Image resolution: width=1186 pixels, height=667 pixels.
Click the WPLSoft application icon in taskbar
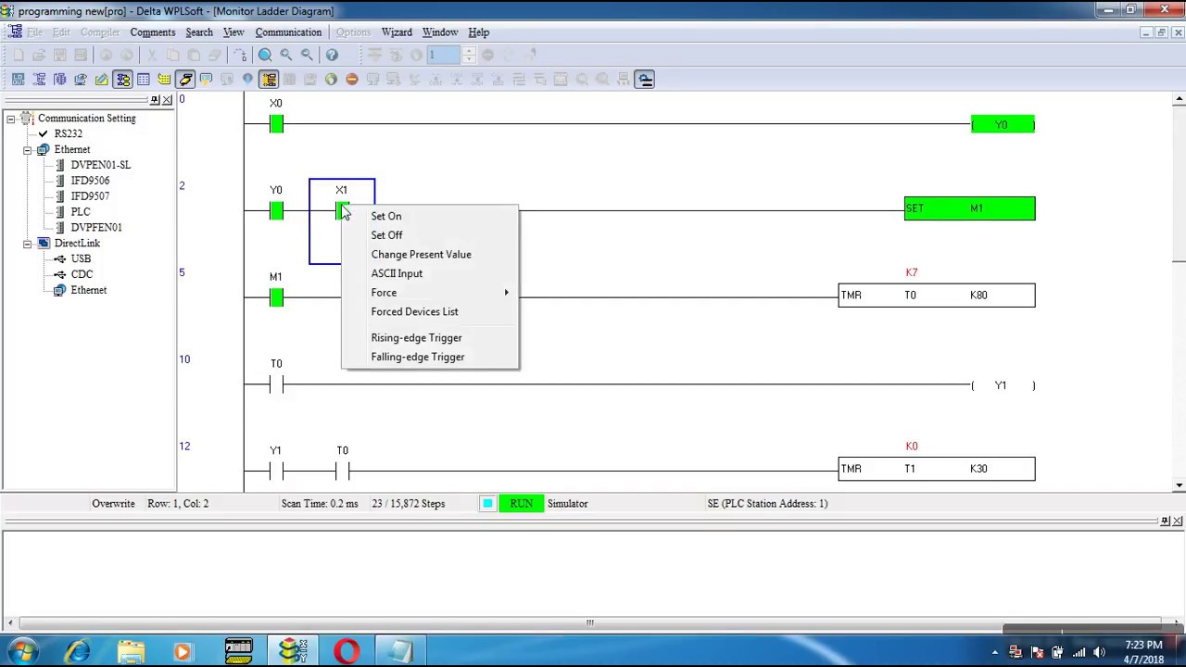293,651
